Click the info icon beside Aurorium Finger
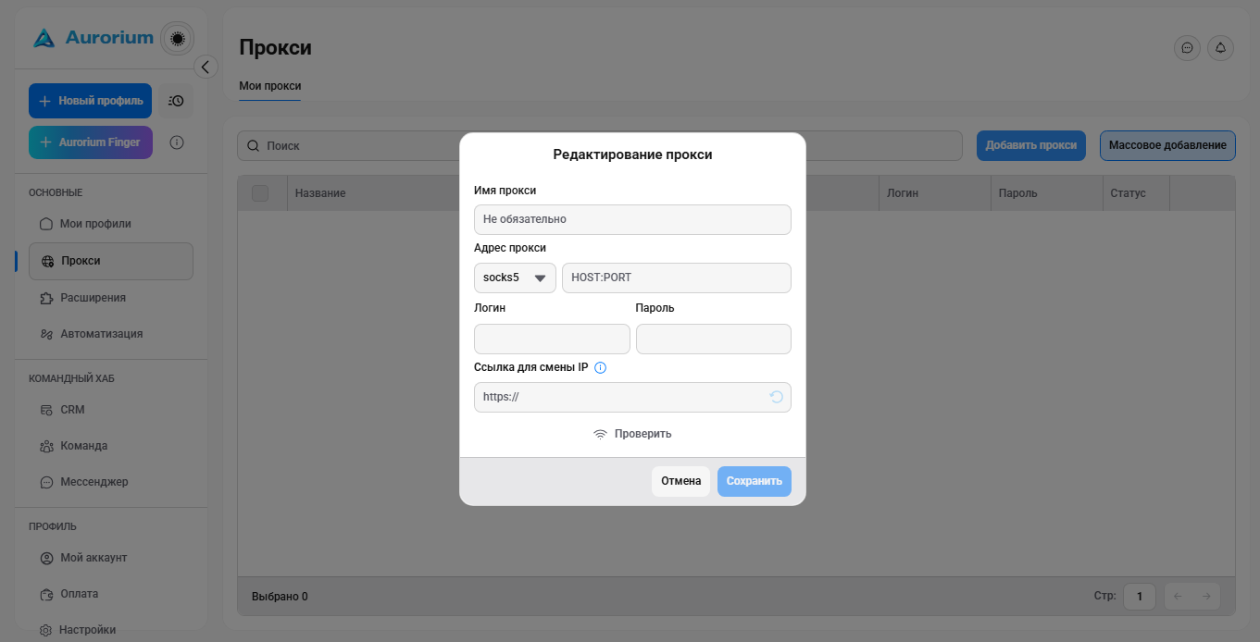Viewport: 1260px width, 642px height. [177, 142]
